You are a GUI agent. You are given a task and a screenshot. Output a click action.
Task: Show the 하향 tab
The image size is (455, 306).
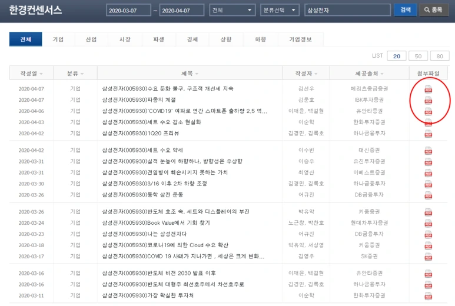pos(260,39)
